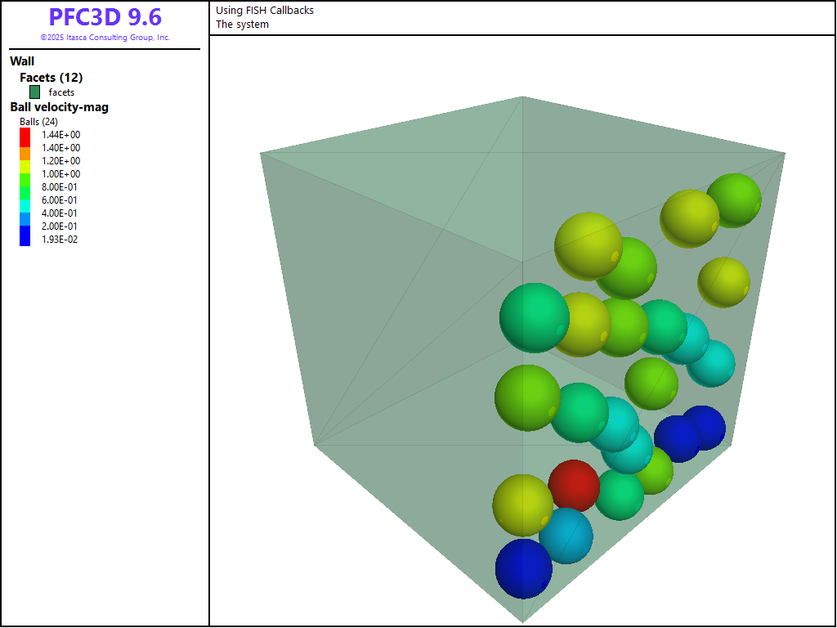Click the 'Using FISH Callbacks' plot title
This screenshot has width=837, height=628.
[x=265, y=11]
